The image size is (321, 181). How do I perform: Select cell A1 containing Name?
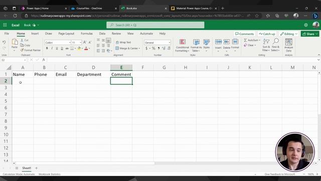pyautogui.click(x=23, y=74)
